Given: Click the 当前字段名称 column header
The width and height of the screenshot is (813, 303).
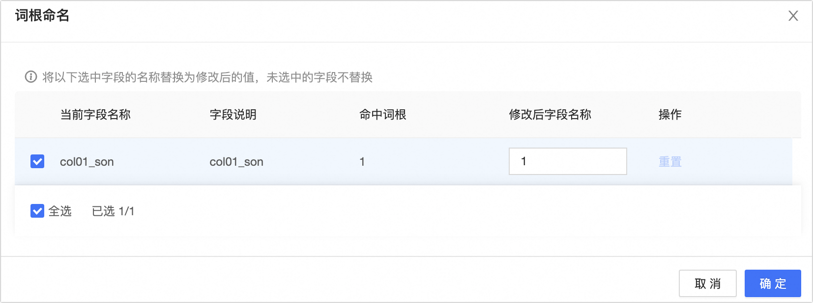Looking at the screenshot, I should point(95,115).
